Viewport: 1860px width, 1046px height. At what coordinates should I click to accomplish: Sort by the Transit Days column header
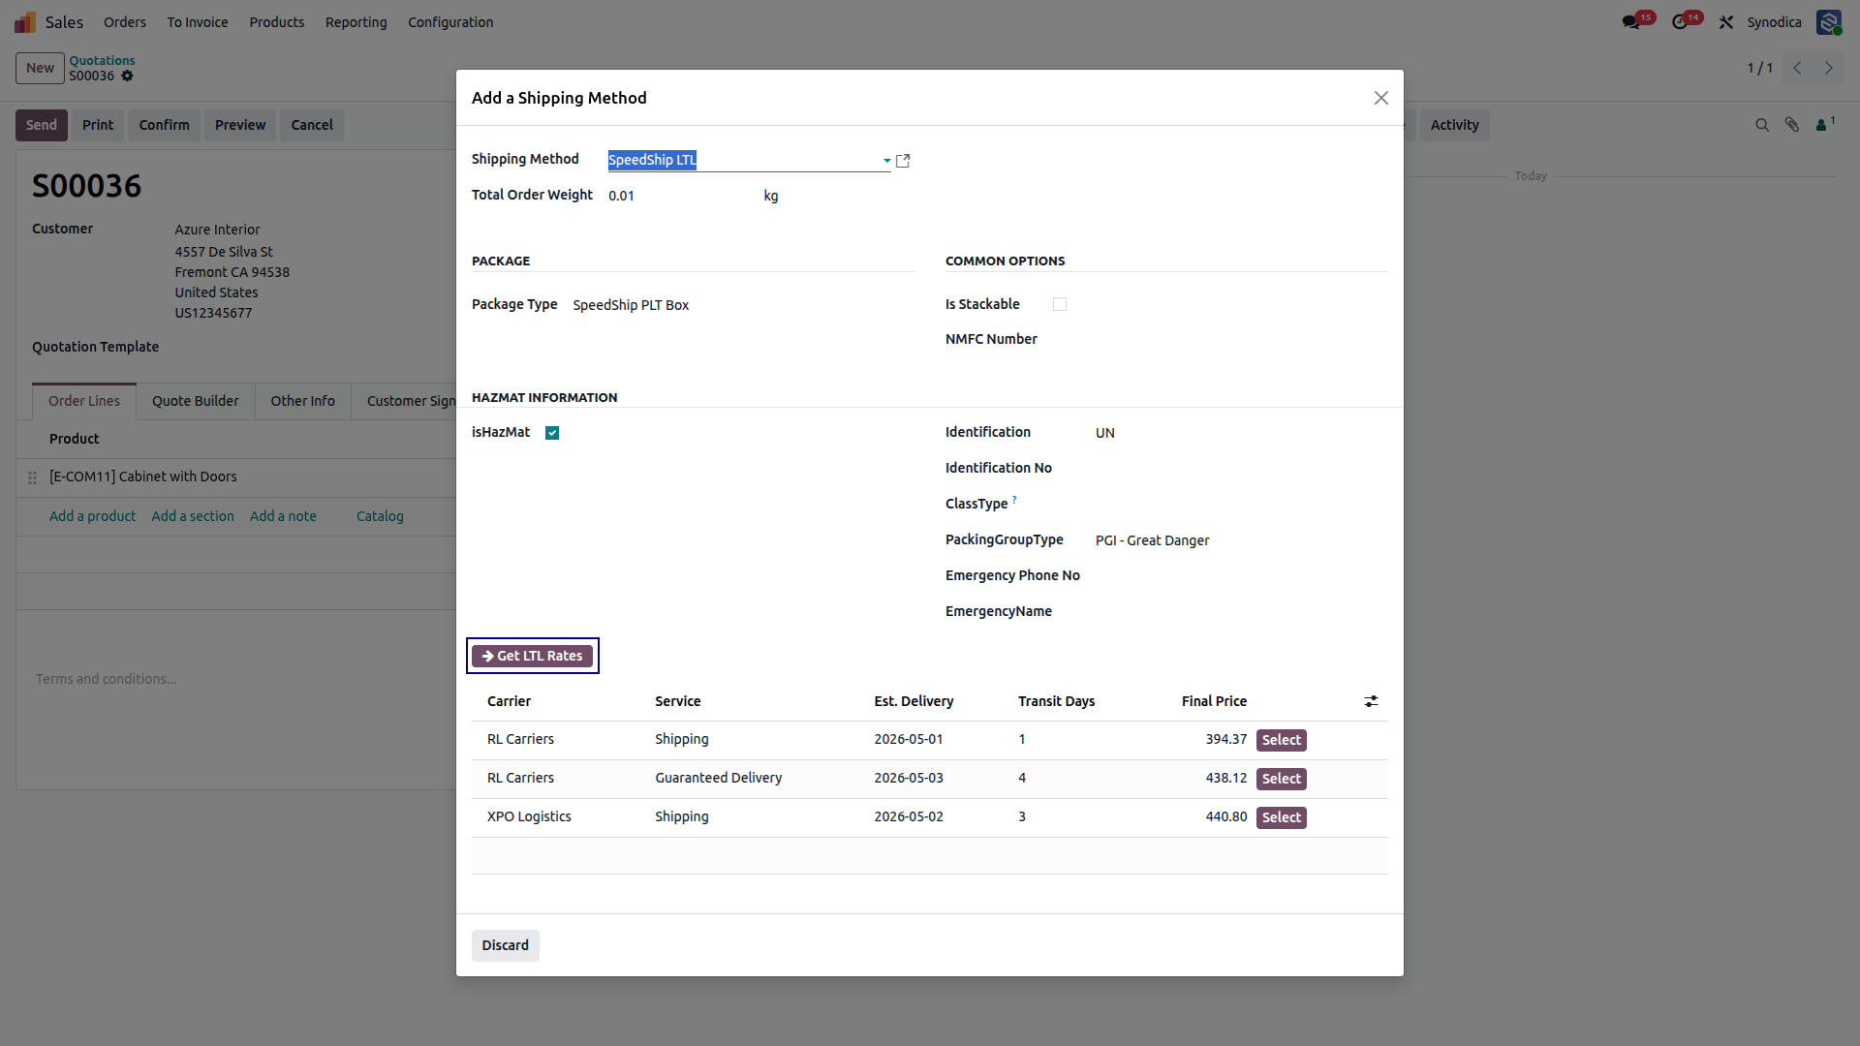[x=1056, y=701]
